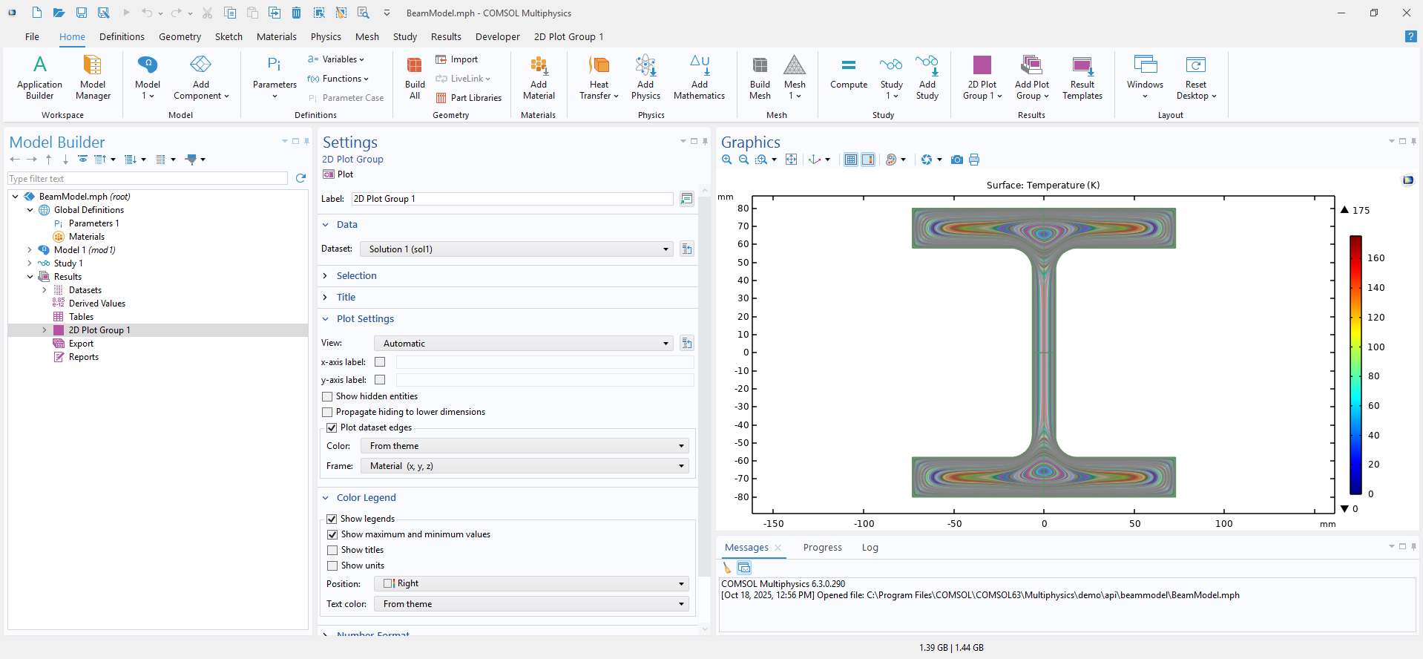Open the Dataset dropdown Solution 1

coord(516,249)
